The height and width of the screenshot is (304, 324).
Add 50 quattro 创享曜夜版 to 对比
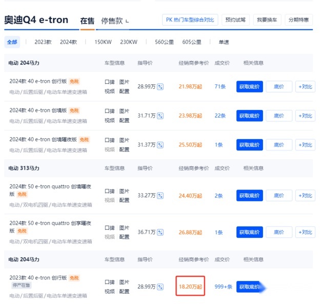pyautogui.click(x=305, y=232)
